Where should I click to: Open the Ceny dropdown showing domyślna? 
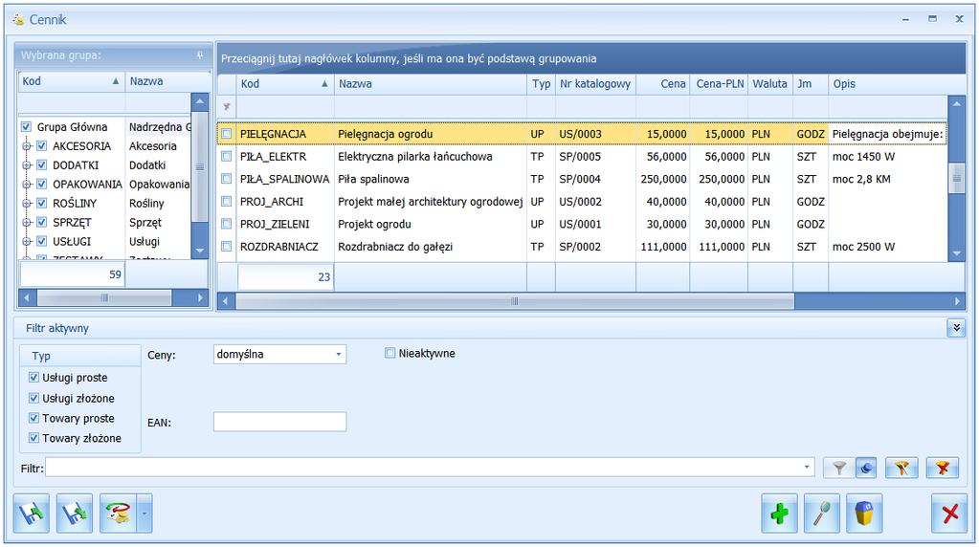339,354
